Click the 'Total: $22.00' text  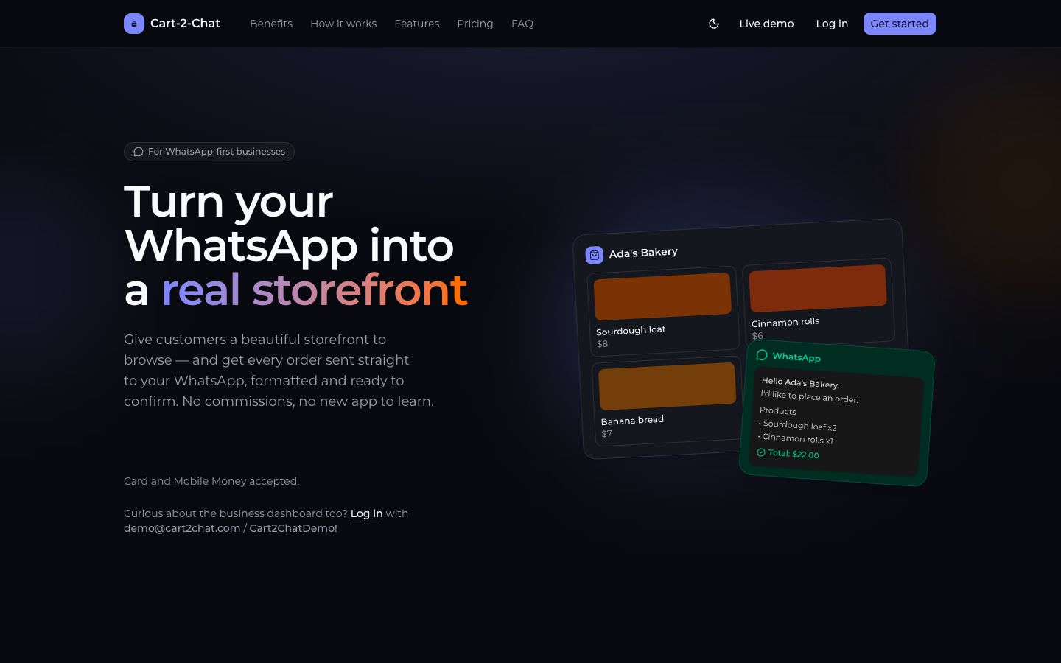[x=794, y=454]
